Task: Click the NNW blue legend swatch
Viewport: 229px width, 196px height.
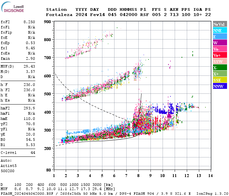Action: pyautogui.click(x=220, y=86)
